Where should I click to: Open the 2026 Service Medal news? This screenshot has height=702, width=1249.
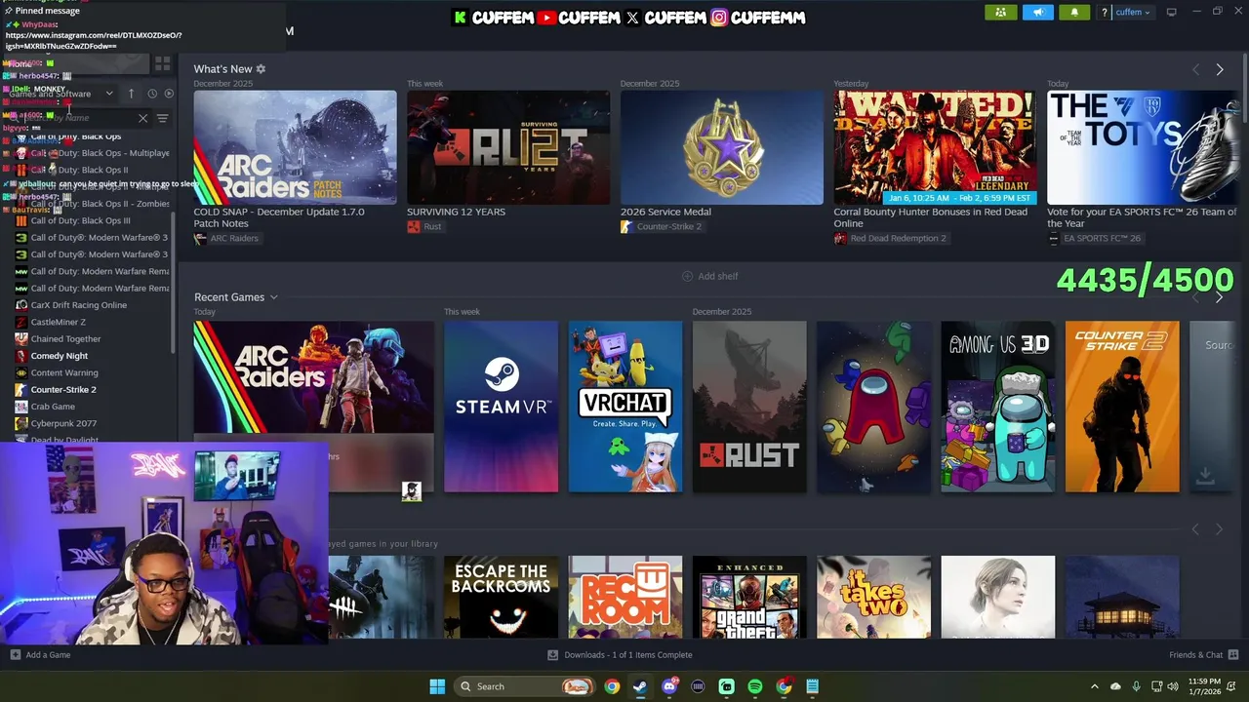722,147
